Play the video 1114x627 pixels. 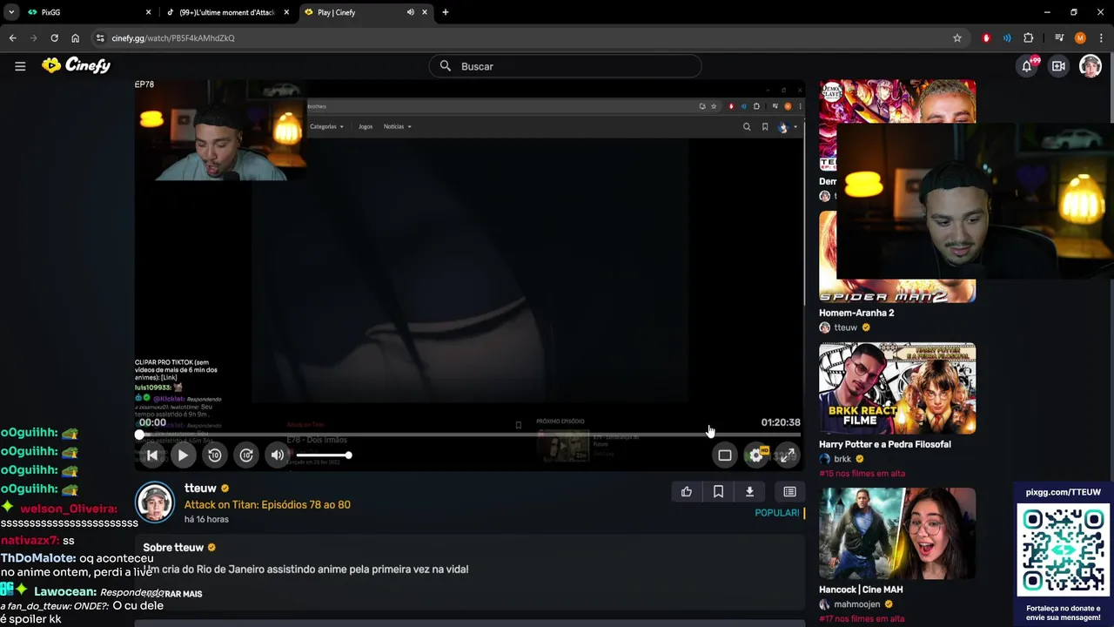coord(183,455)
